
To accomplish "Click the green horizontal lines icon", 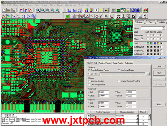I will [118, 10].
